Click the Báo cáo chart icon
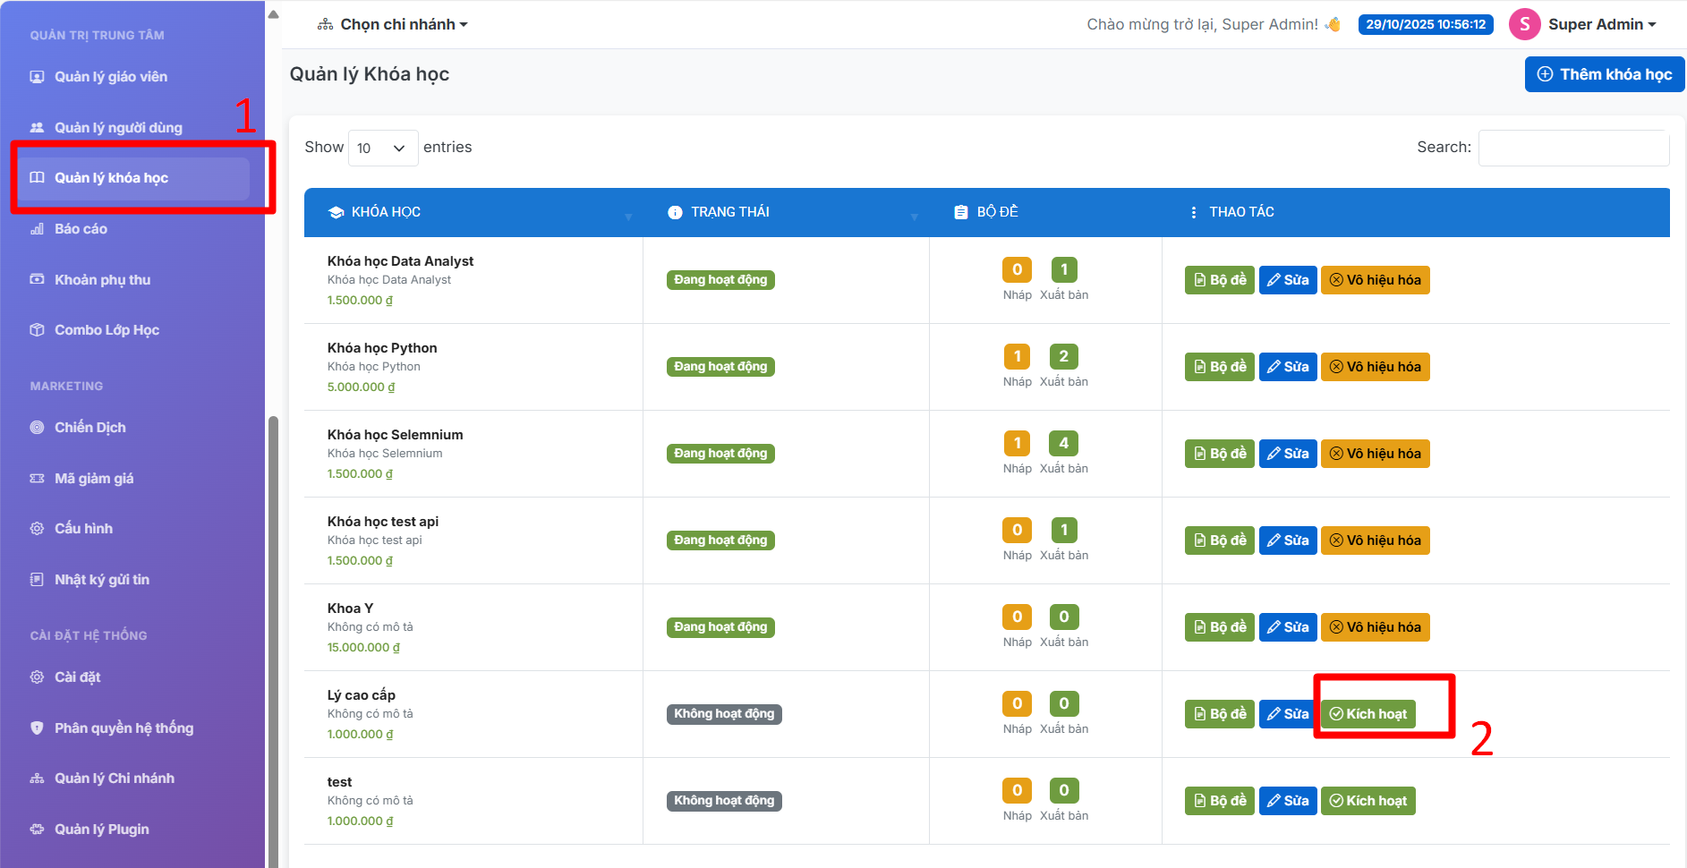This screenshot has height=868, width=1687. [x=37, y=229]
